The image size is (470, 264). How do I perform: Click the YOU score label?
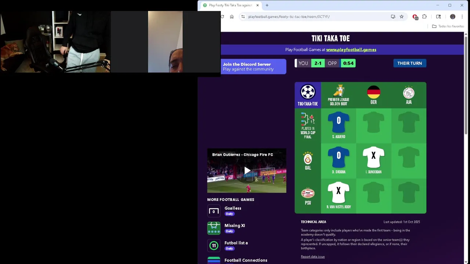[303, 63]
